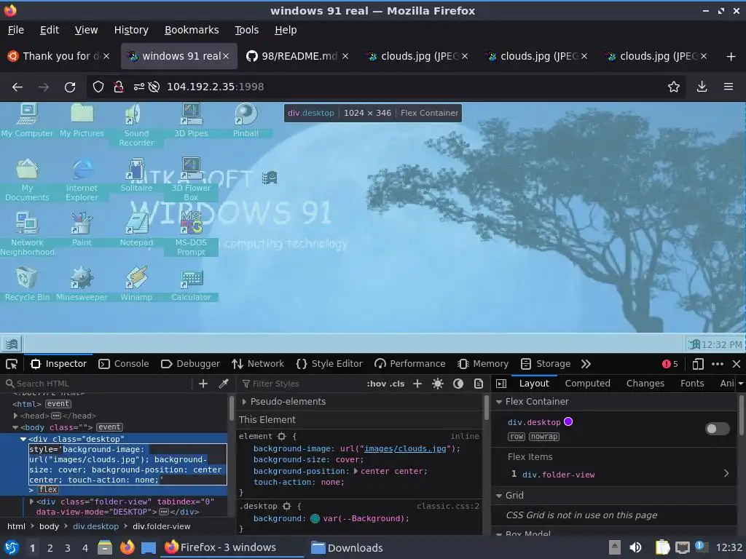Click the div.desktop breadcrumb
The width and height of the screenshot is (746, 559).
coord(95,526)
